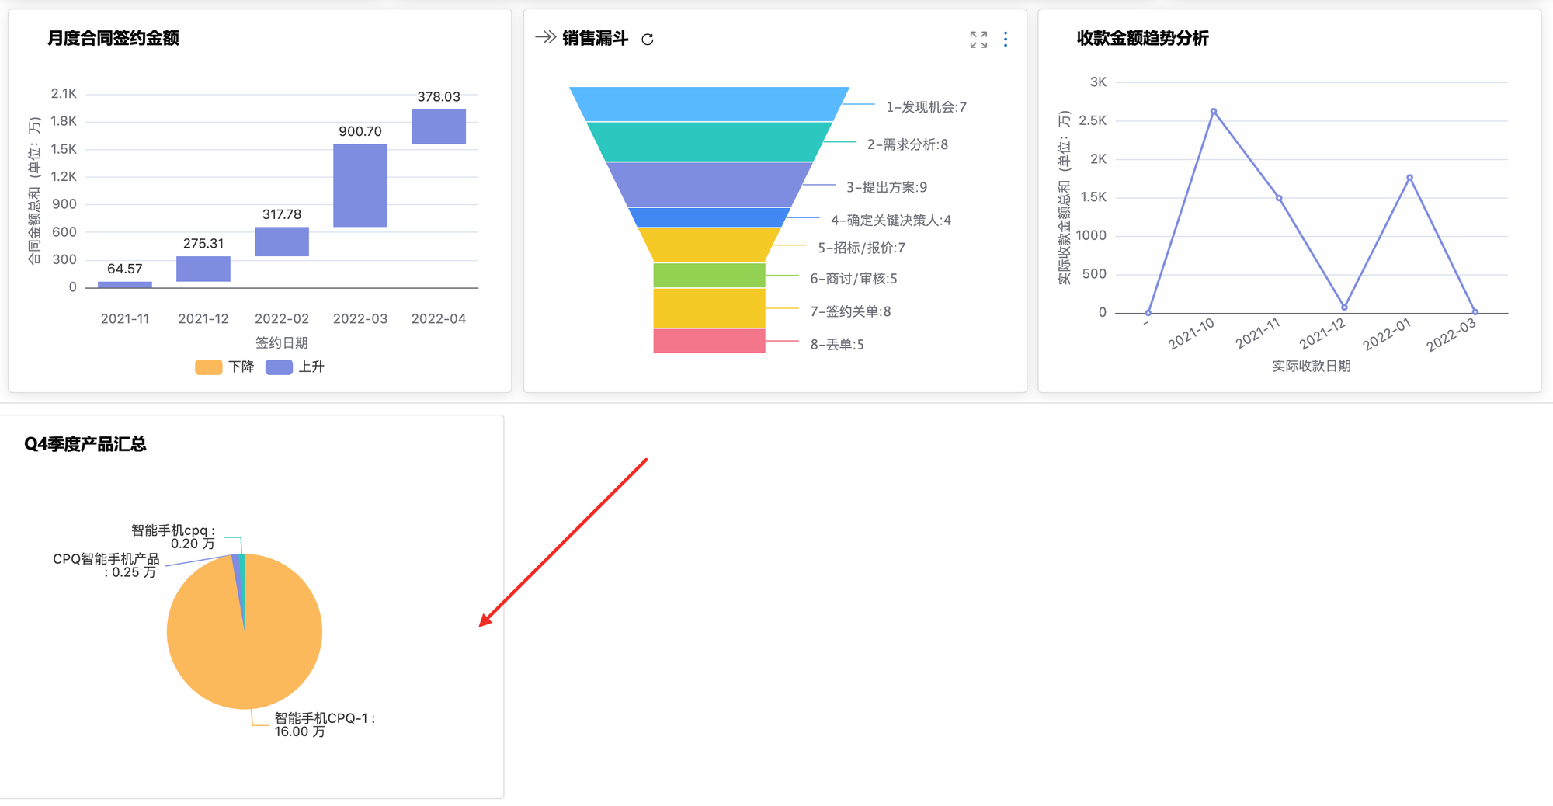Select the 2022-01 data point on line chart

pos(1409,178)
